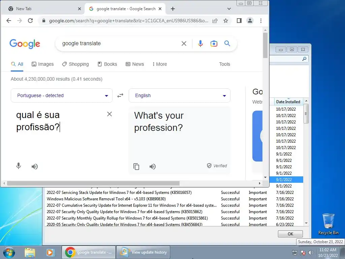Select the News results tab
345x259 pixels.
[x=135, y=64]
